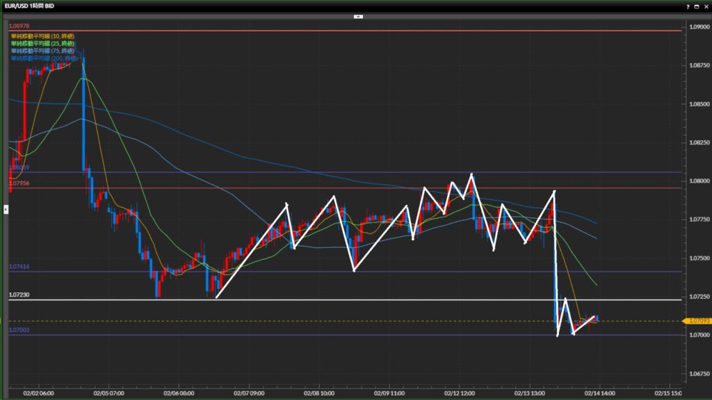Select the 75-period moving average label

[x=42, y=51]
